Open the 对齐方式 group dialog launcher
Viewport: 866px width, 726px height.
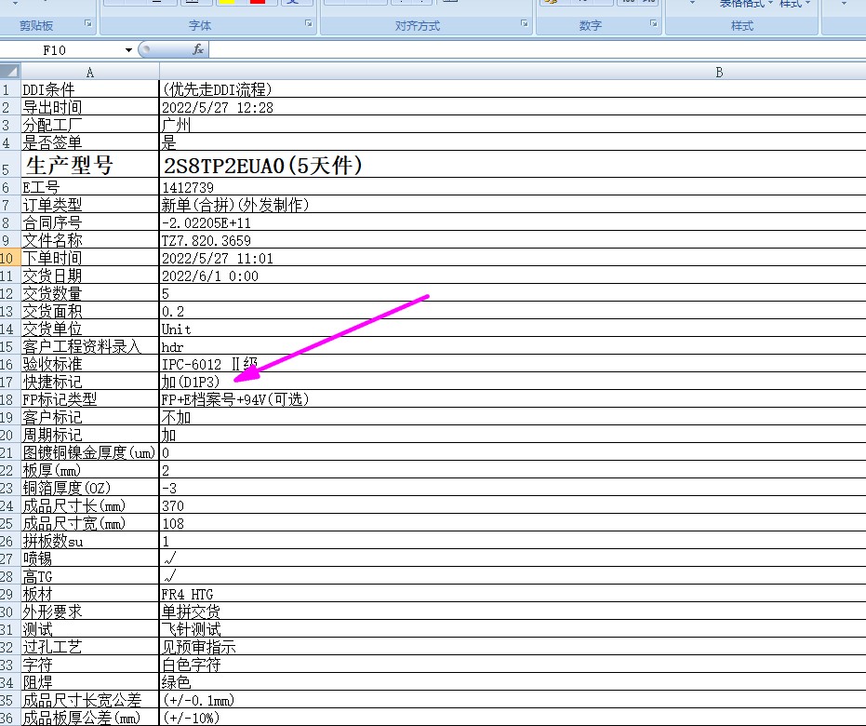[524, 24]
